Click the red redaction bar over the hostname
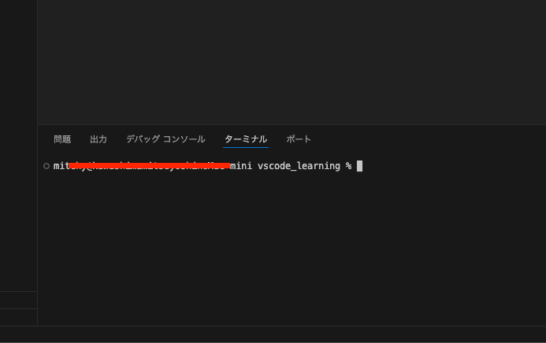The image size is (546, 343). tap(150, 166)
